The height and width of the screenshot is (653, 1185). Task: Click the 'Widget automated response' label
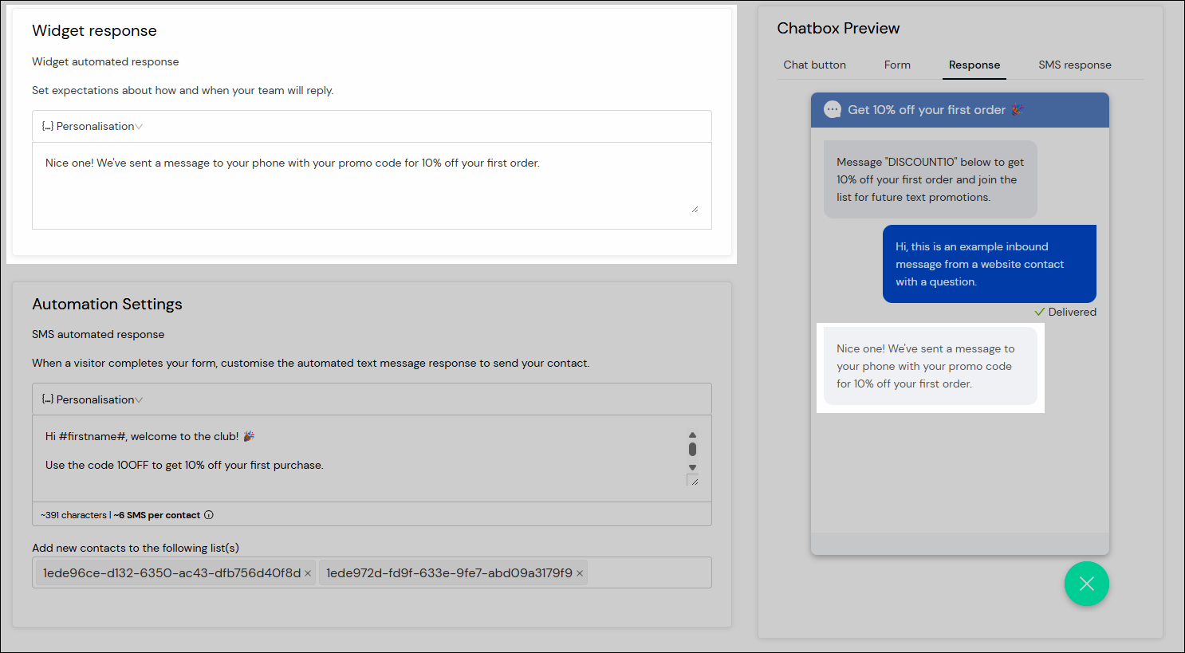coord(105,61)
